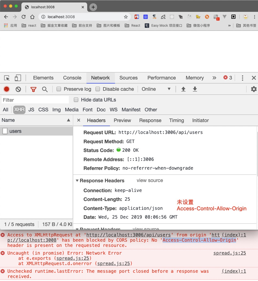
Task: Open the Initiator tab
Action: pos(200,120)
